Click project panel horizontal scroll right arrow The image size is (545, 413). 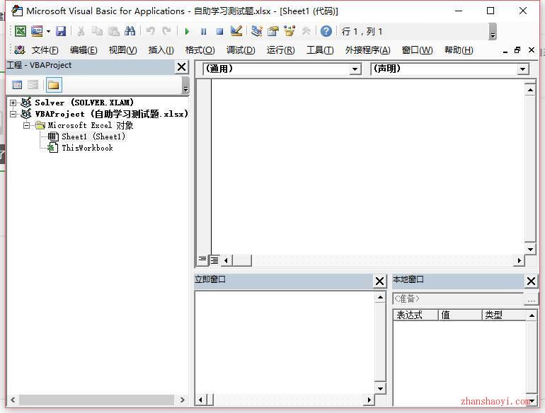pos(182,400)
